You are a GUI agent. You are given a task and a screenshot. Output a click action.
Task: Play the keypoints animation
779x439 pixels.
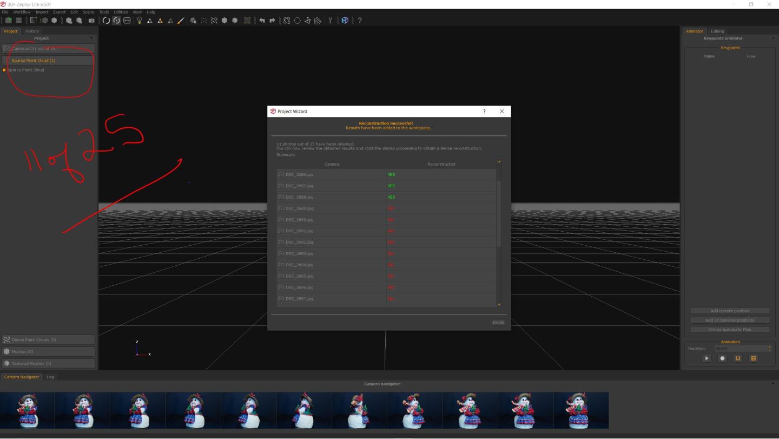(x=707, y=358)
